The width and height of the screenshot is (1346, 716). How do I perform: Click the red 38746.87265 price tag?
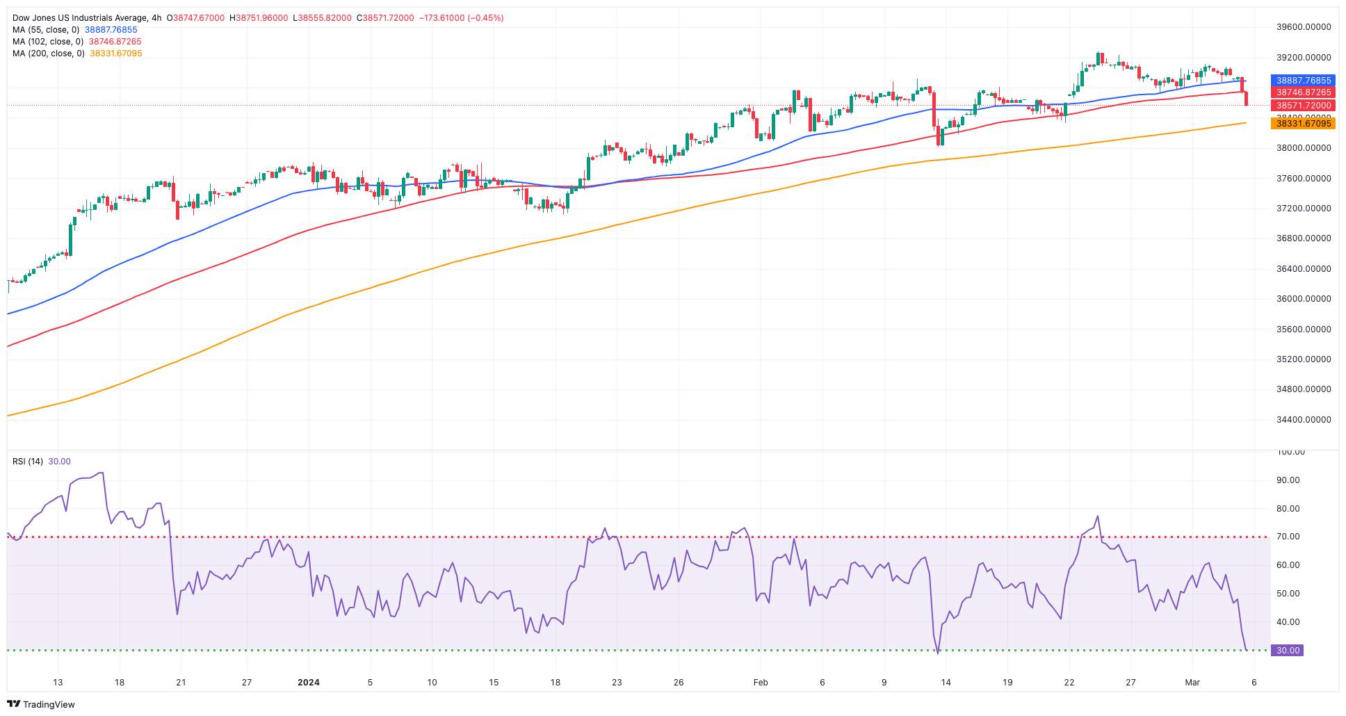[x=1303, y=92]
